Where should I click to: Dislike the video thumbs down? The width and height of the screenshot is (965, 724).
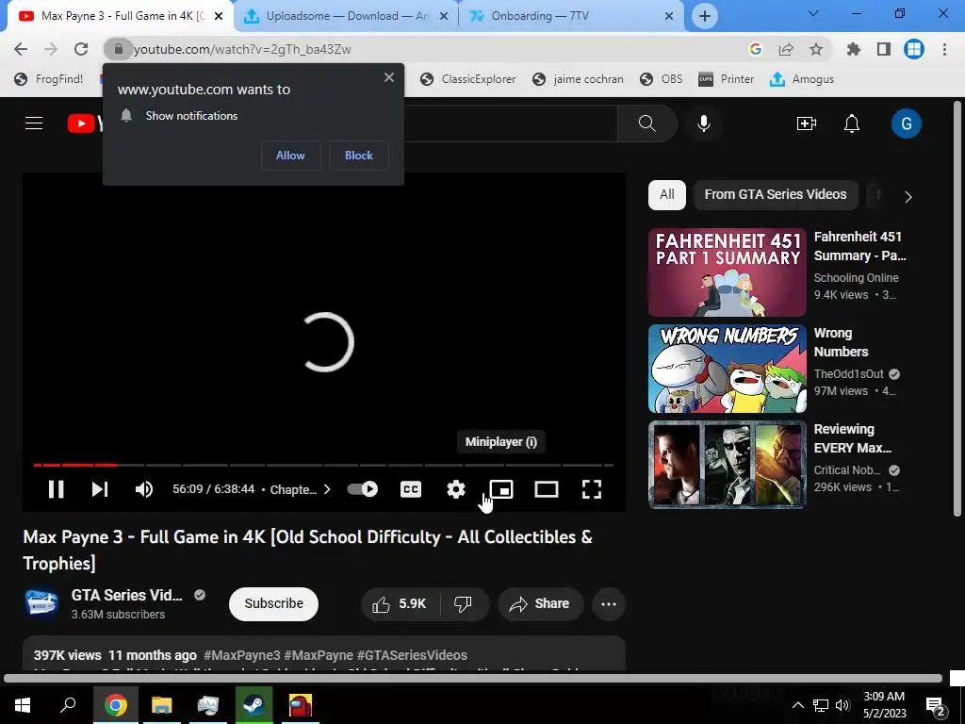[464, 604]
